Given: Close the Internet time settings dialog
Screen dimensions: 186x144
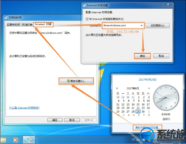Looking at the screenshot, I should coord(168,5).
